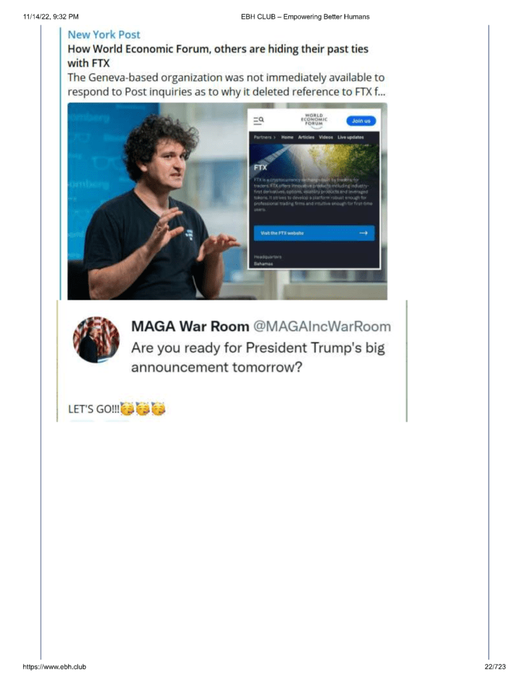Click the first party-face emoji after LET'S GO
The image size is (528, 683).
[x=127, y=409]
